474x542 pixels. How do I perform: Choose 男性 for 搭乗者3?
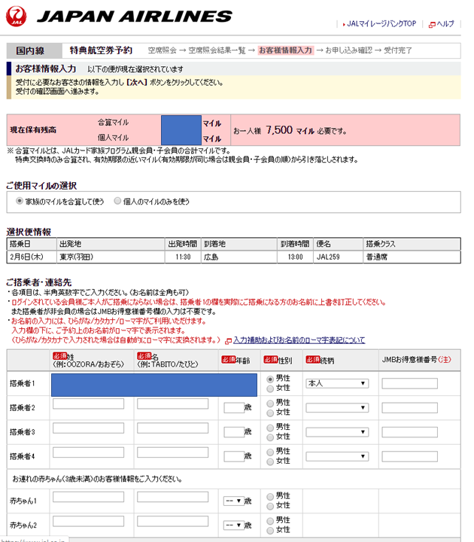270,428
